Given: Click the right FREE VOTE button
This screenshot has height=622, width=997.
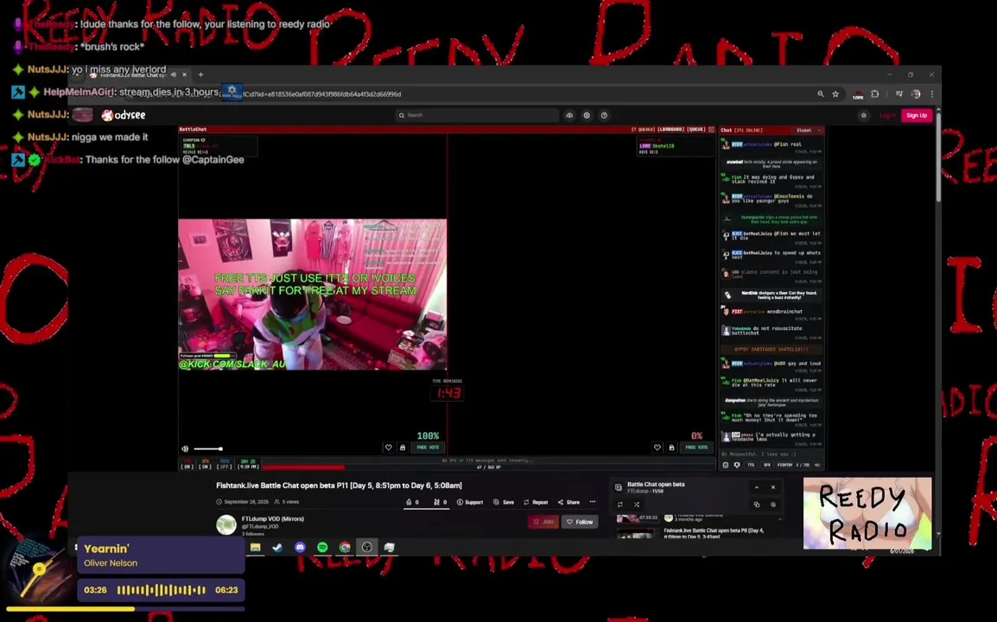Looking at the screenshot, I should [x=697, y=447].
